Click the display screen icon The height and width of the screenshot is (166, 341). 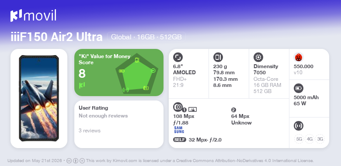[x=178, y=57]
